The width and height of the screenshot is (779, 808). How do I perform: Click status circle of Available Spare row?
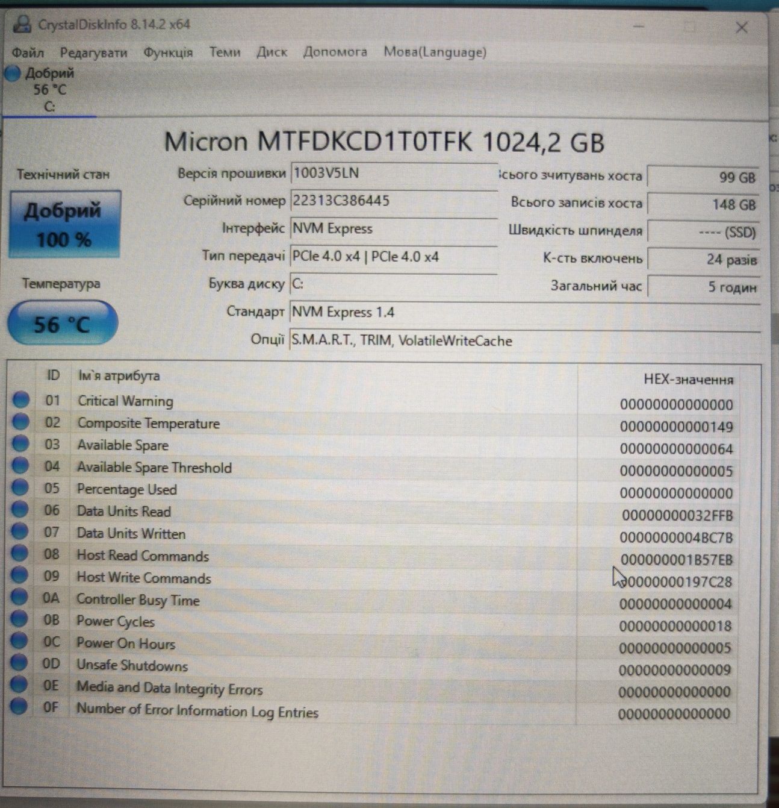coord(21,444)
